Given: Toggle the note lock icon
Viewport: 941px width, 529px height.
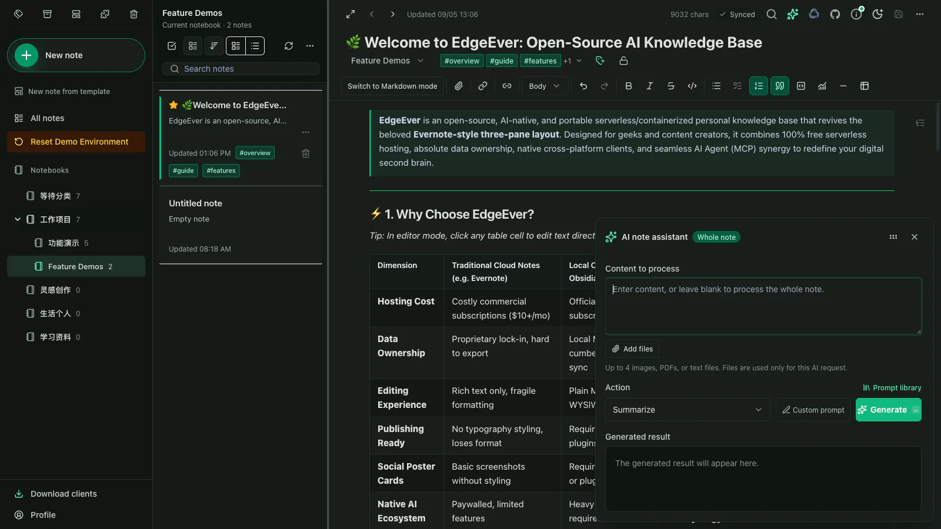Looking at the screenshot, I should [624, 61].
